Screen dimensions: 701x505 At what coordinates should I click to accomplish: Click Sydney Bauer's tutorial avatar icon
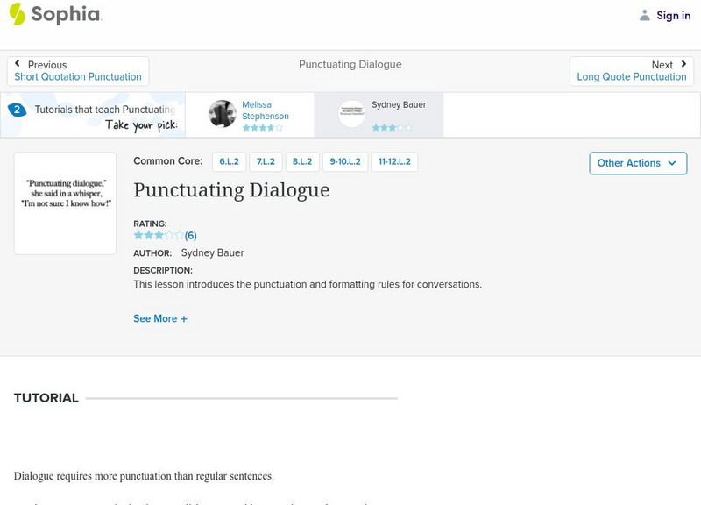352,114
